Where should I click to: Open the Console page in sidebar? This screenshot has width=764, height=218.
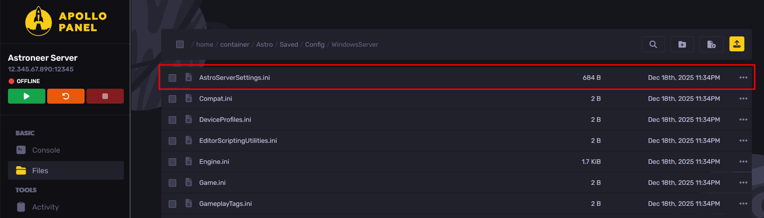pyautogui.click(x=46, y=150)
